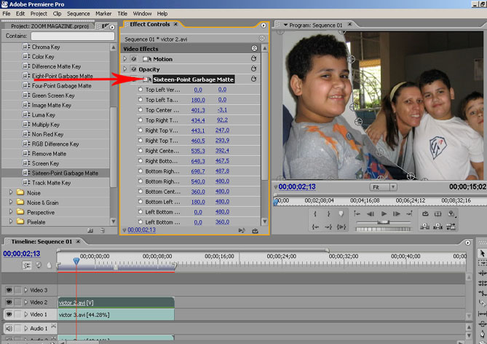
Task: Mute the Audio 1 track speaker
Action: 9,329
